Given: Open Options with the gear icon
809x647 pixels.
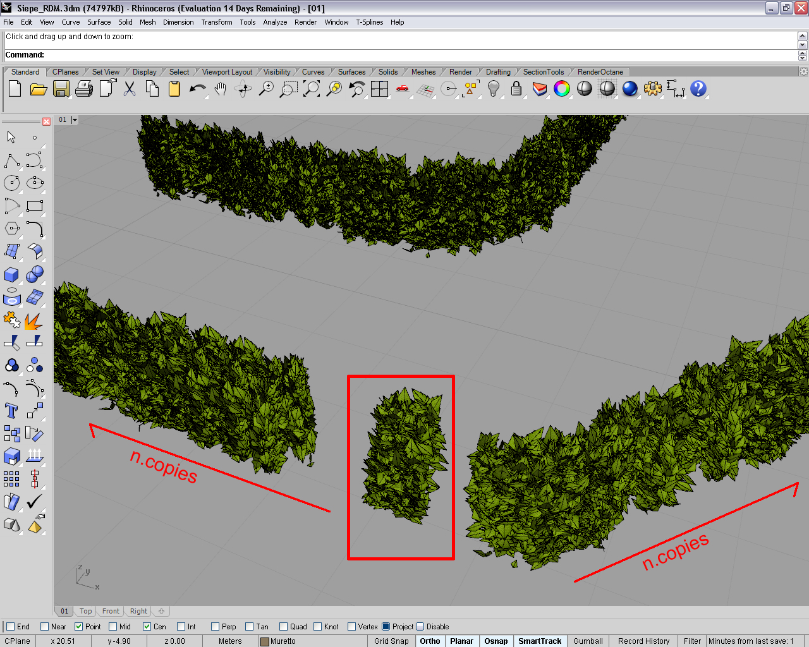Looking at the screenshot, I should (x=653, y=89).
